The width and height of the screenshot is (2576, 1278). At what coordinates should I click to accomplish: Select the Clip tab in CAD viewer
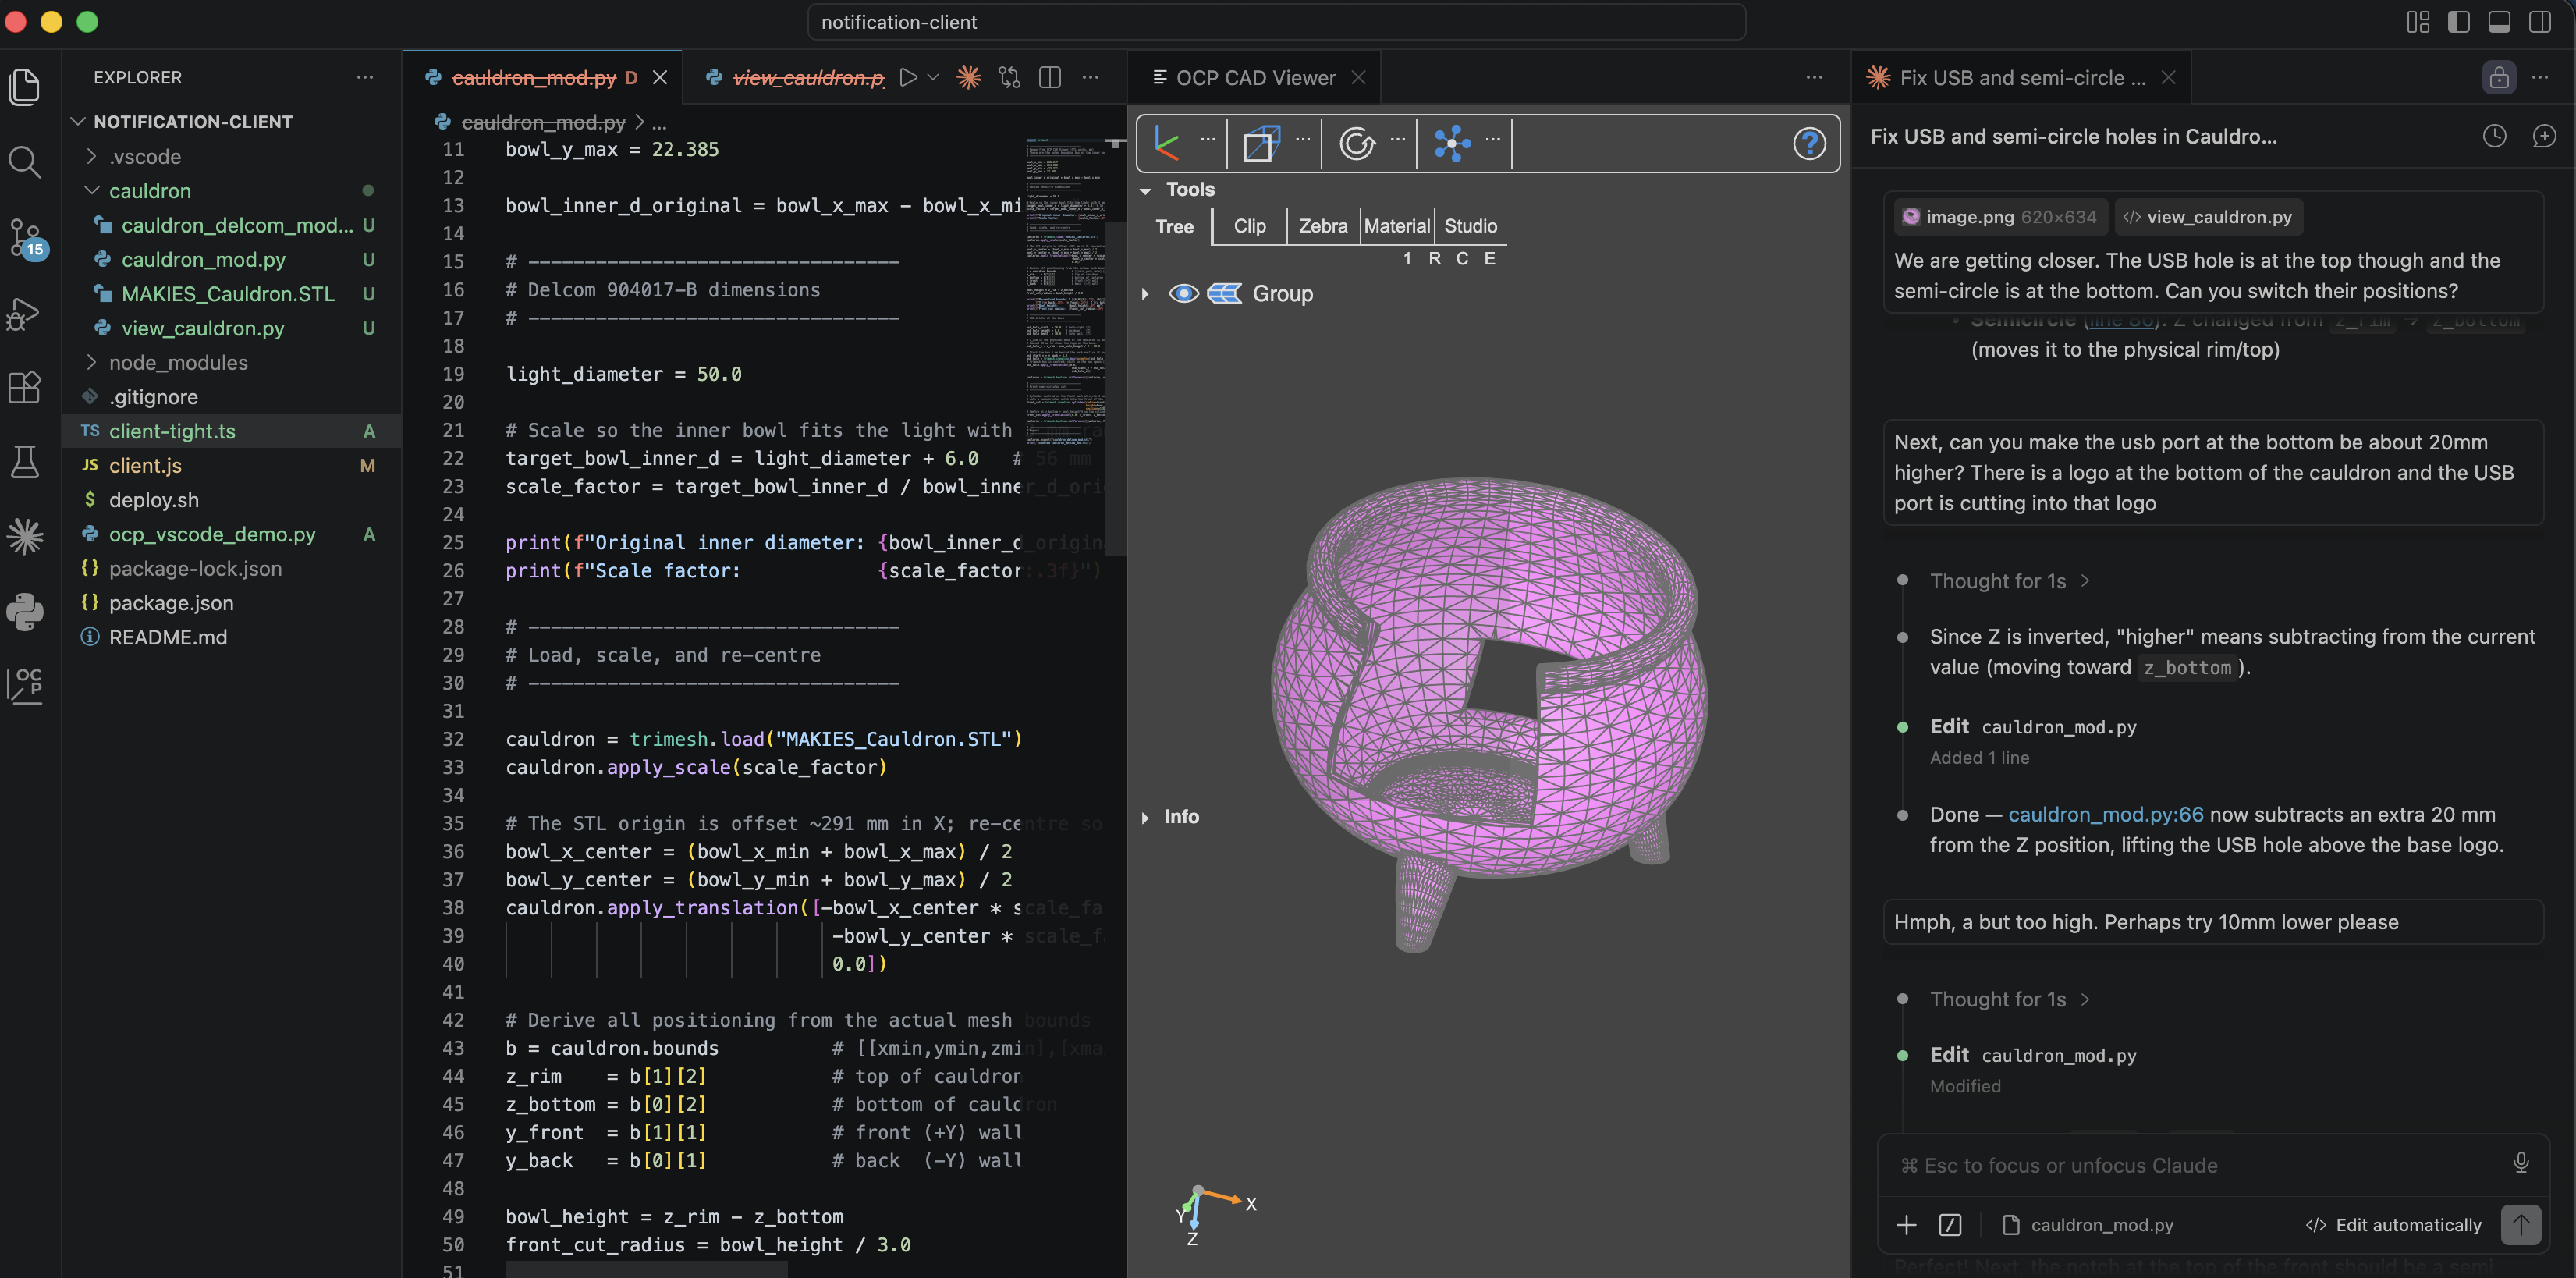pyautogui.click(x=1249, y=226)
